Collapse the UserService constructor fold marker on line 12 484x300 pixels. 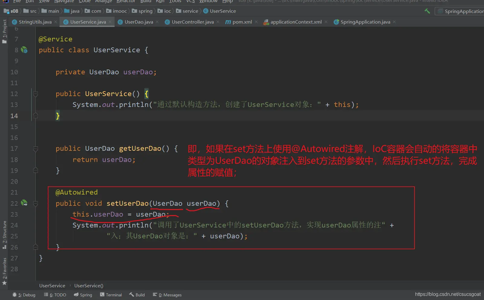(36, 94)
